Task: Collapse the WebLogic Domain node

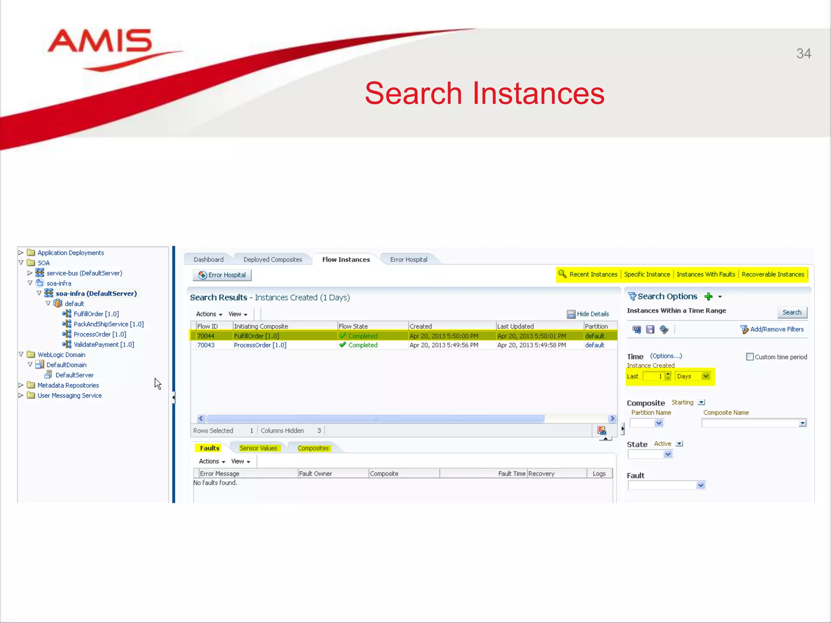Action: click(21, 354)
